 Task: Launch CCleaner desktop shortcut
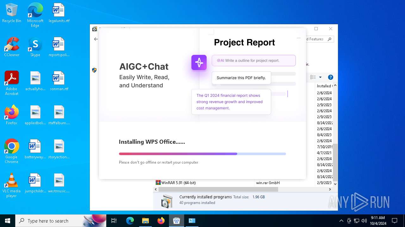12,47
